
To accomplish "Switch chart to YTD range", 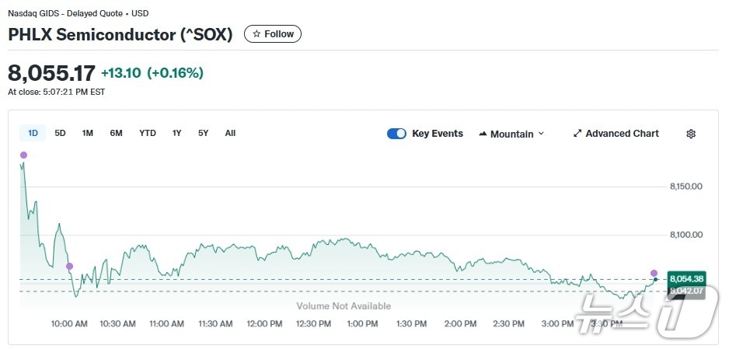I will click(x=148, y=133).
